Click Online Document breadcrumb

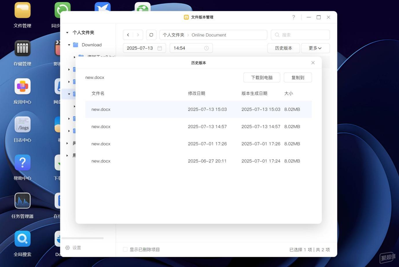click(209, 35)
